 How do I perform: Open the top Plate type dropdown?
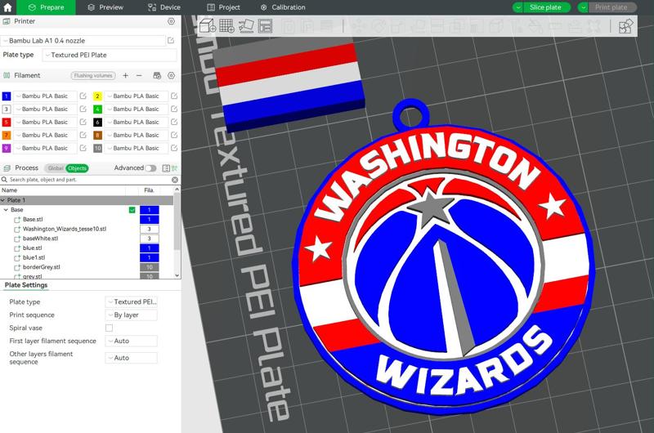110,55
